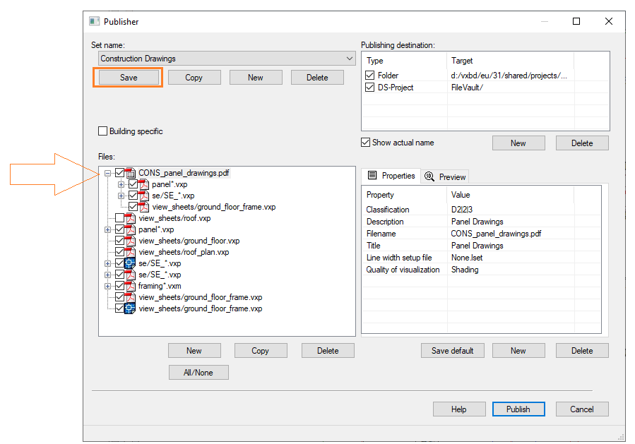Expand the framing*.vxm tree node
635x444 pixels.
click(x=108, y=286)
